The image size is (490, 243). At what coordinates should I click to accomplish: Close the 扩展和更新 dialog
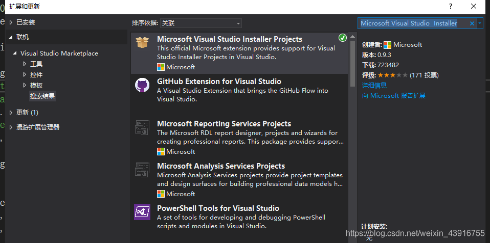[474, 6]
